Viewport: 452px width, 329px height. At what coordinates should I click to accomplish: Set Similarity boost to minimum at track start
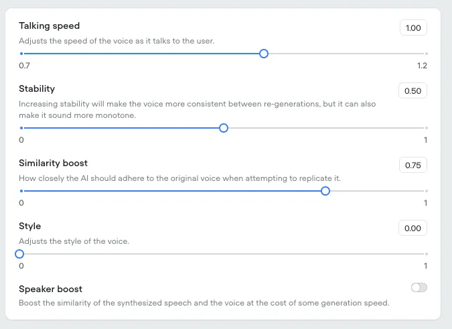click(x=21, y=191)
